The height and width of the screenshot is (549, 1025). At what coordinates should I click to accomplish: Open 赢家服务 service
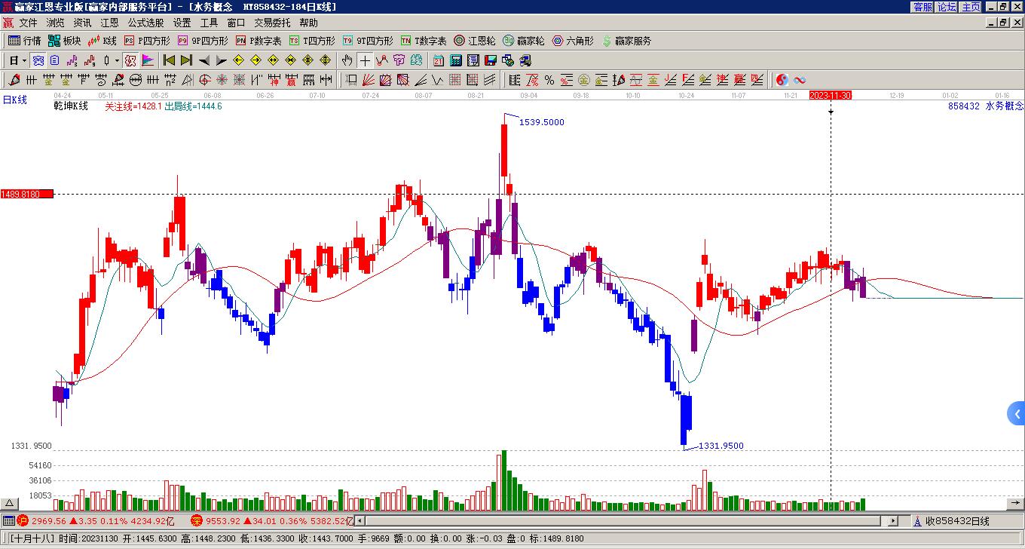(626, 41)
